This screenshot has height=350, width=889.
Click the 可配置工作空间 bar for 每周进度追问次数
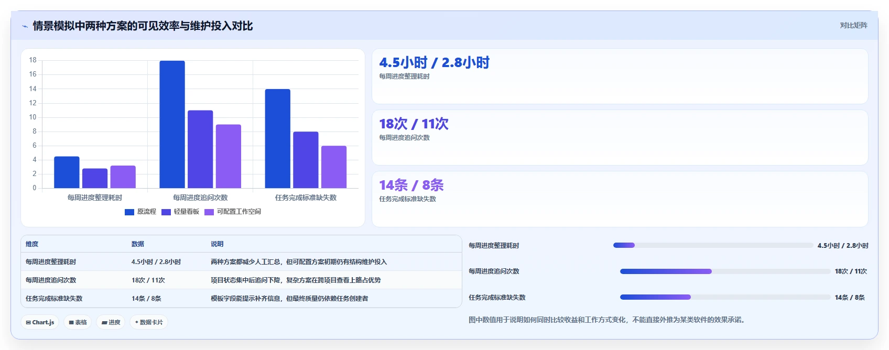point(229,156)
